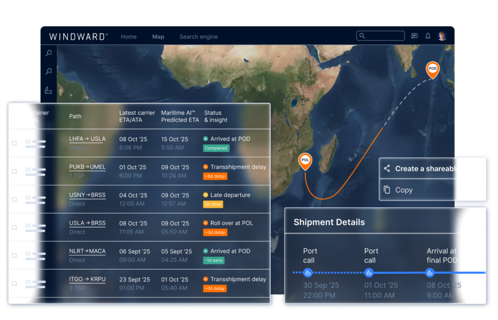Click Latest carrier ETA/ATA column header
Screen dimensions: 498x320
[137, 117]
